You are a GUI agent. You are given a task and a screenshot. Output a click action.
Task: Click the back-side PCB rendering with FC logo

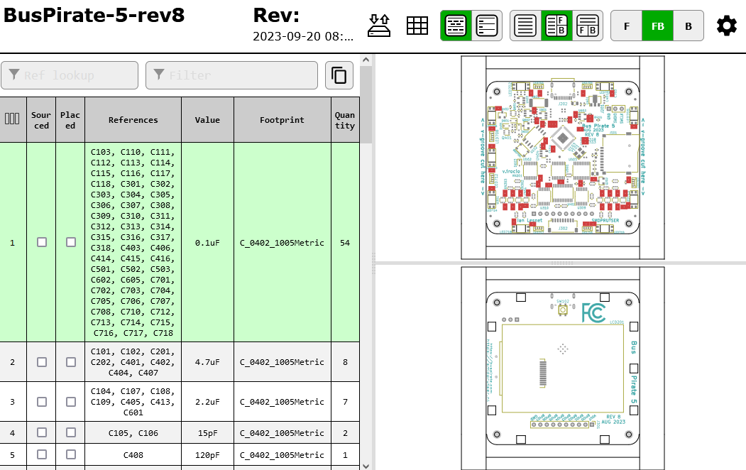coord(563,368)
